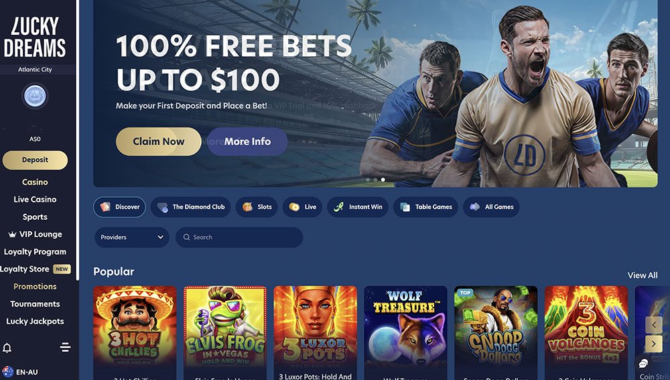Open View All popular games link
This screenshot has height=380, width=670.
[x=643, y=275]
